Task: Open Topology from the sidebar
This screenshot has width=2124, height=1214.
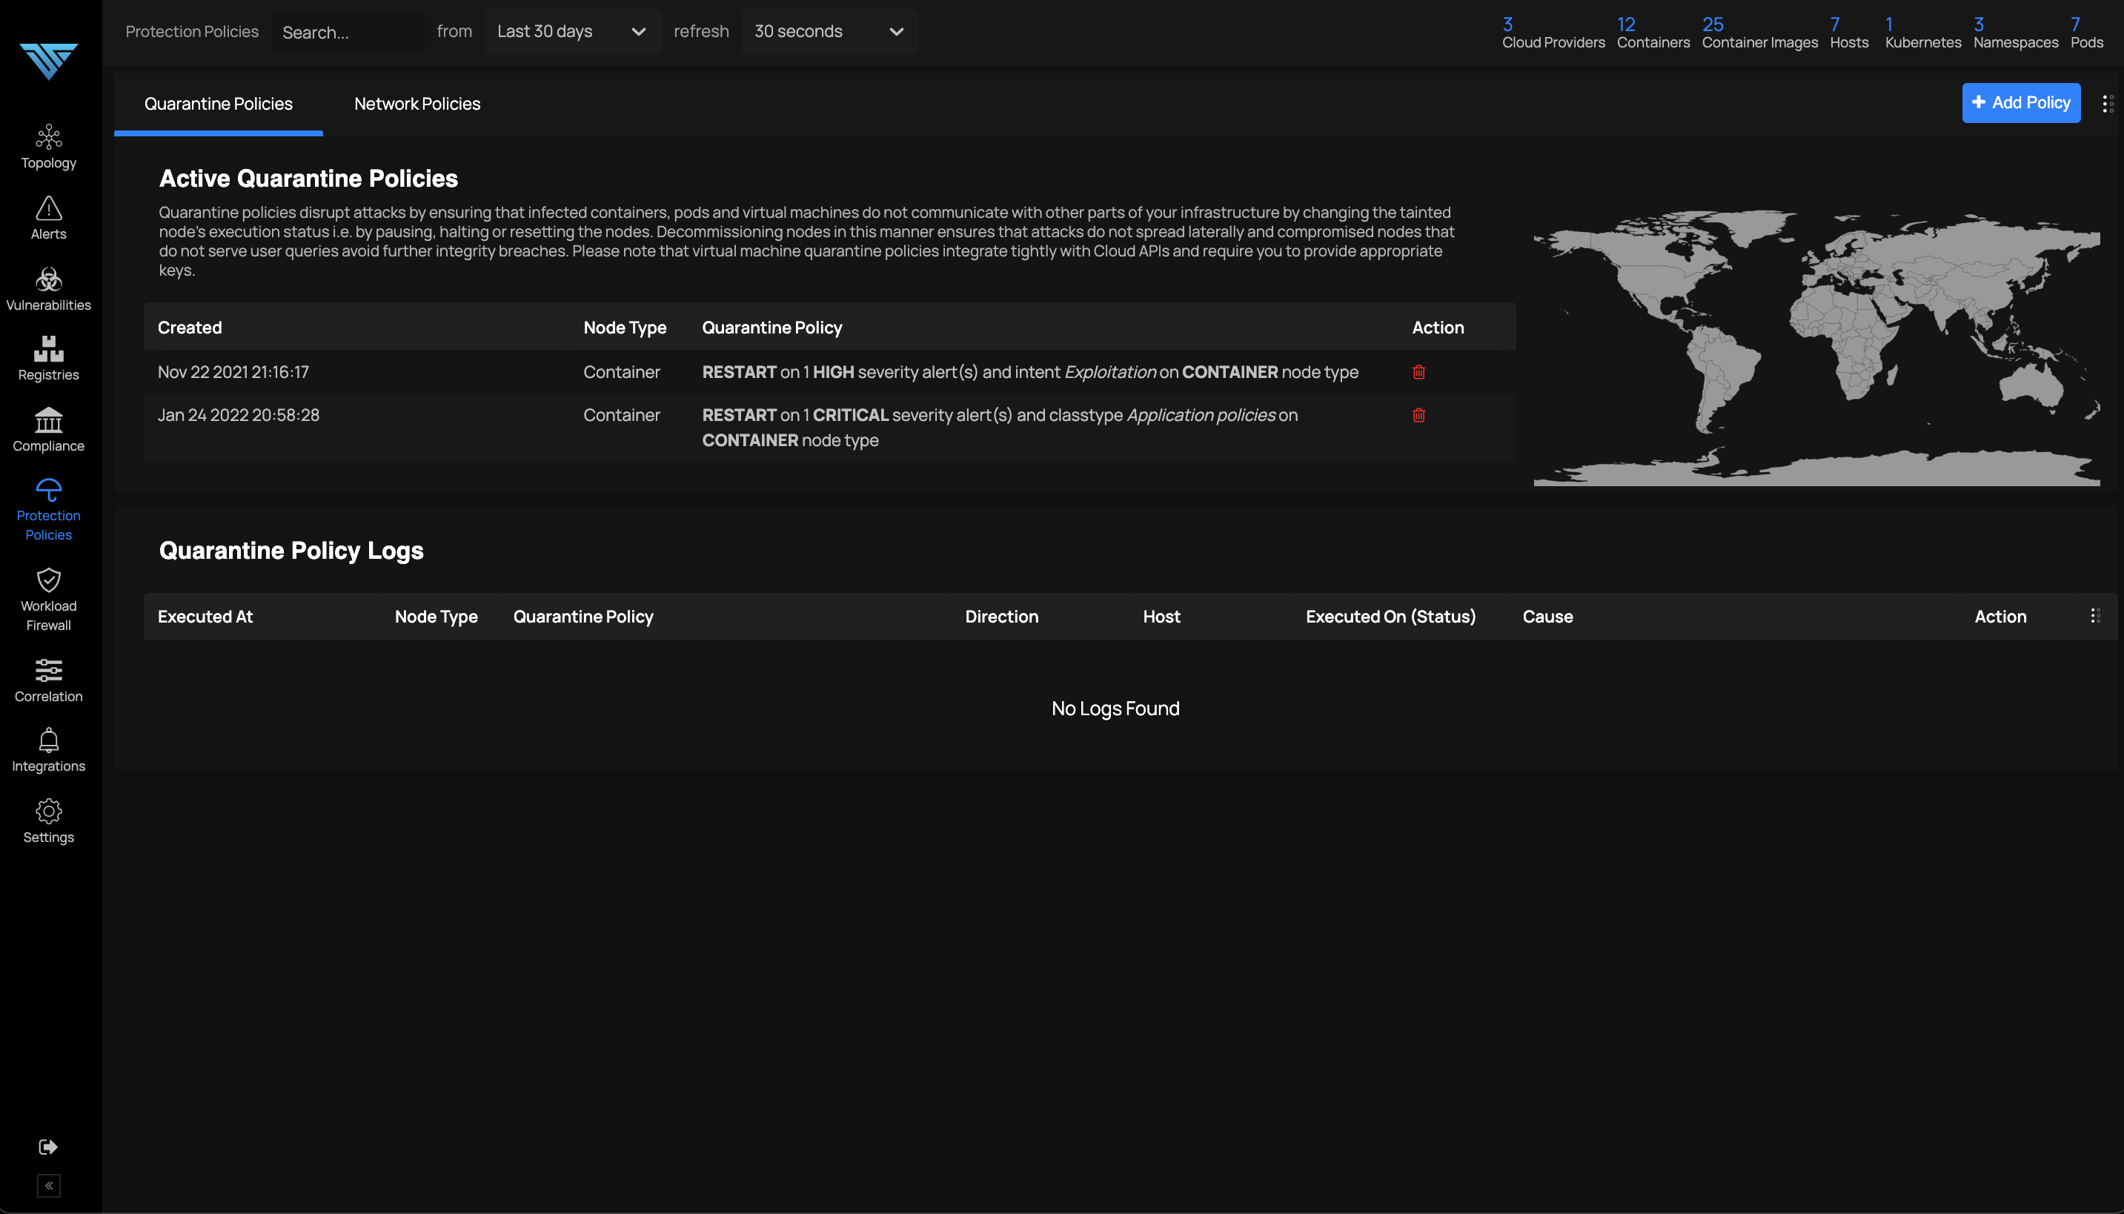Action: pyautogui.click(x=48, y=147)
